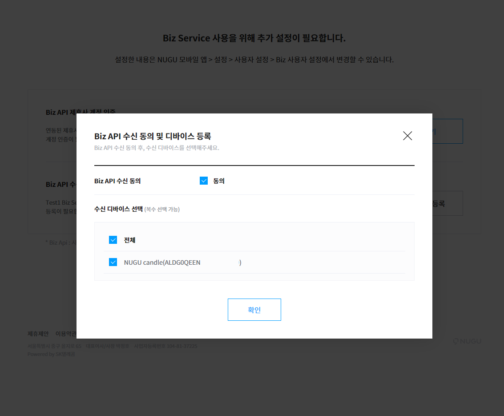Click the partially hidden 등록 button

448,203
